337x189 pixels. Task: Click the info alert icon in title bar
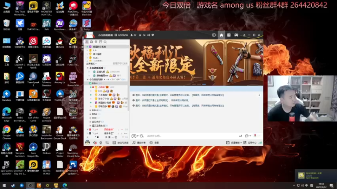(x=152, y=35)
